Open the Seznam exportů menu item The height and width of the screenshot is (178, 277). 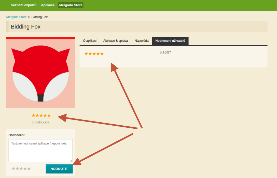click(x=23, y=5)
